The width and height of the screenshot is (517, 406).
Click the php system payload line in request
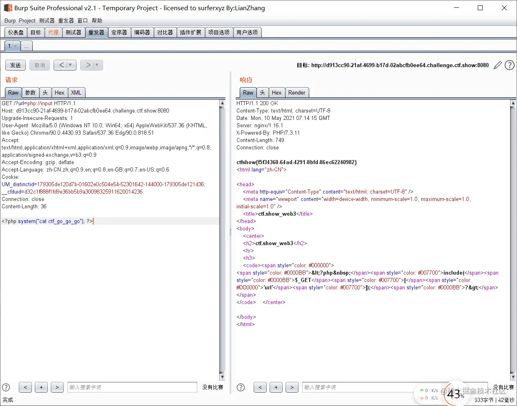click(x=47, y=221)
